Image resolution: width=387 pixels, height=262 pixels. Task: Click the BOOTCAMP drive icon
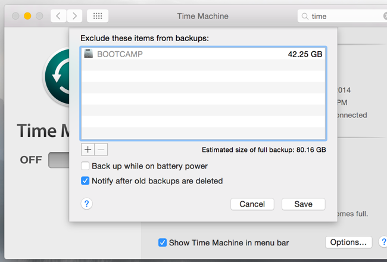(88, 54)
